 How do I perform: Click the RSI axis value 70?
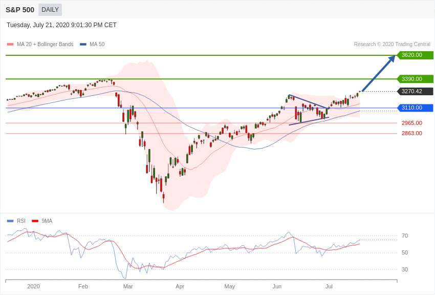405,236
